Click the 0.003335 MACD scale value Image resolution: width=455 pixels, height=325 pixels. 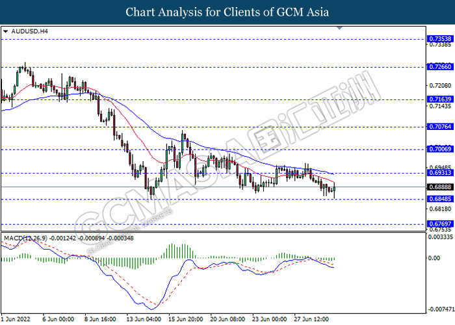[441, 237]
